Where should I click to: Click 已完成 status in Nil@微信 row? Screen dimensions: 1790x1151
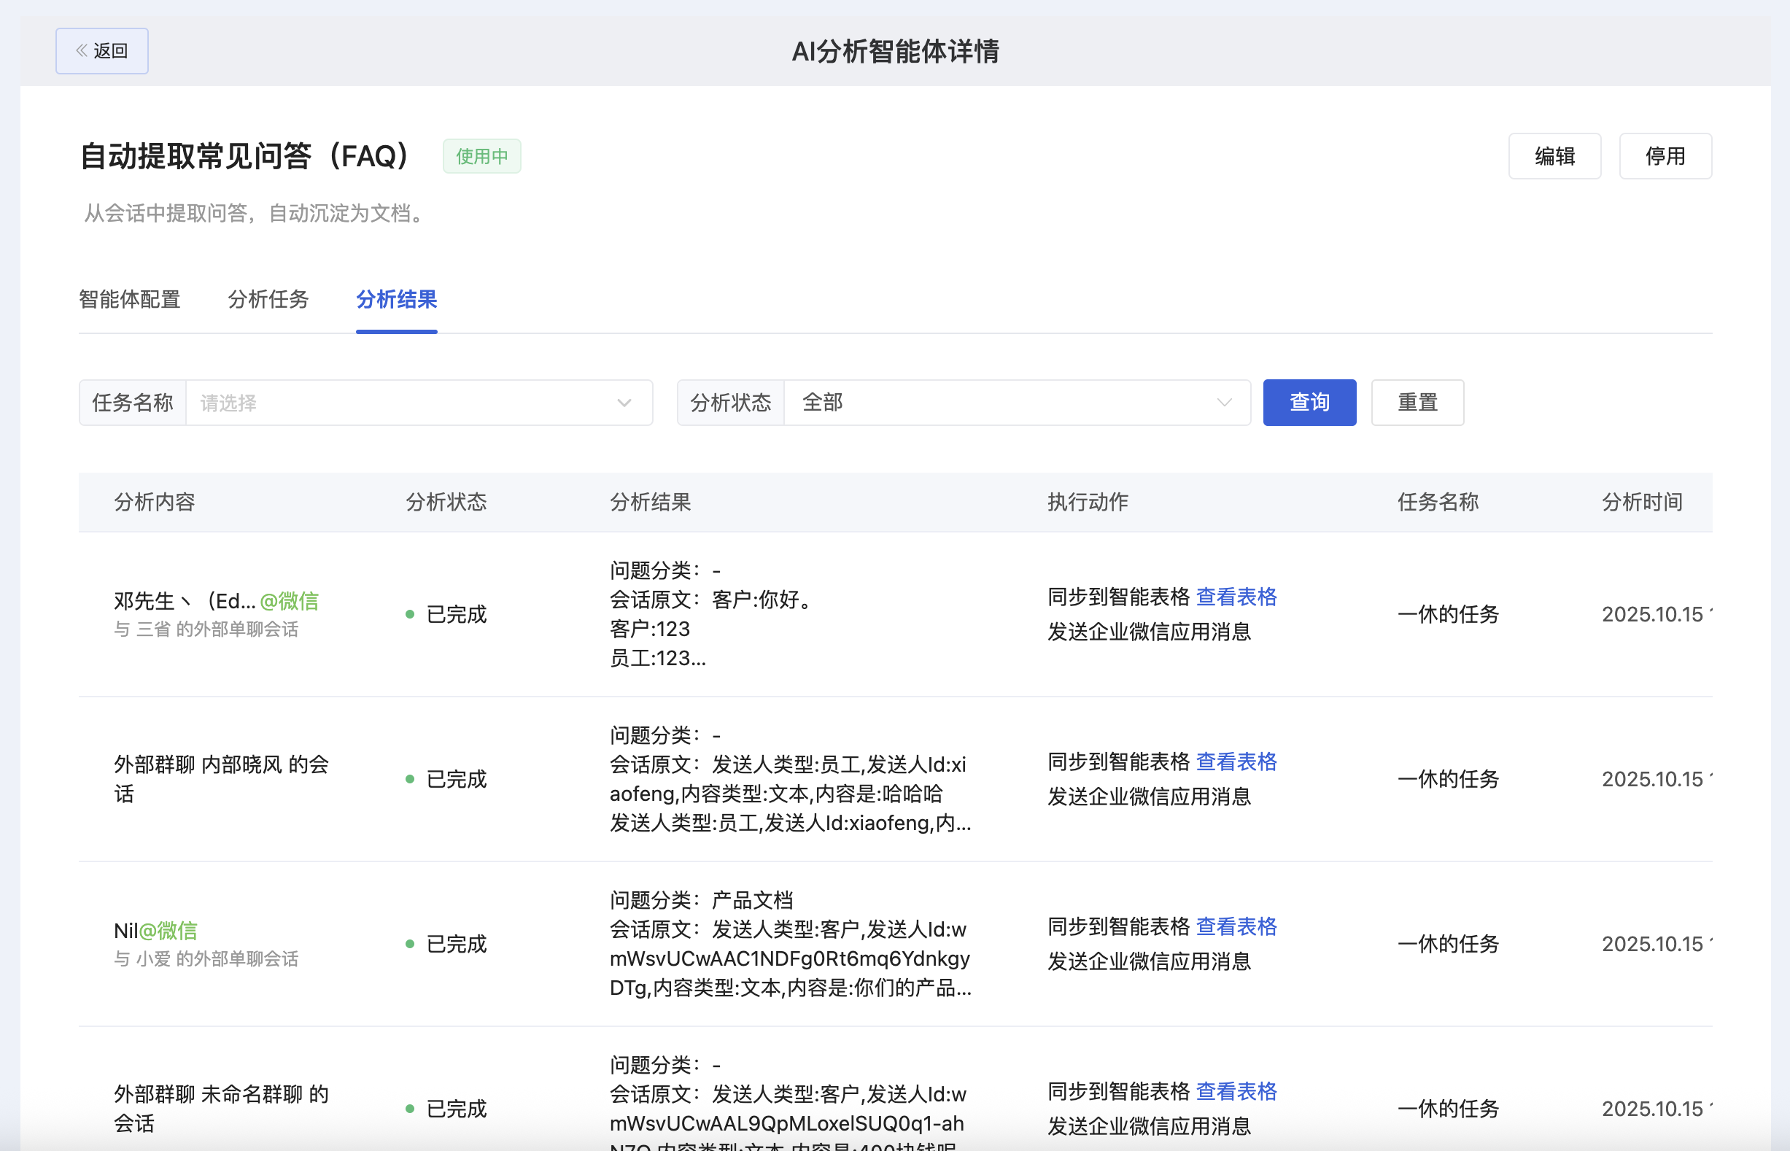click(447, 944)
